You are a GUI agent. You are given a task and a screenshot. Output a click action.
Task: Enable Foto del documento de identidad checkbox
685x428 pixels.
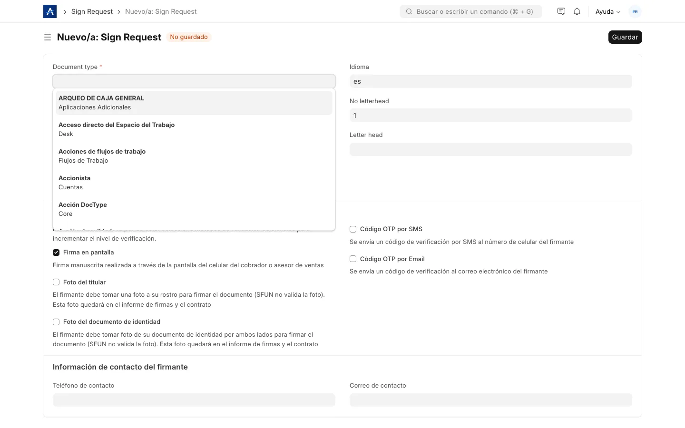[x=56, y=322]
